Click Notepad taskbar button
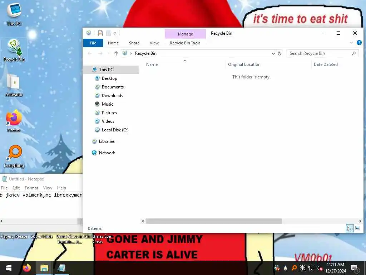This screenshot has height=275, width=366. [x=61, y=268]
